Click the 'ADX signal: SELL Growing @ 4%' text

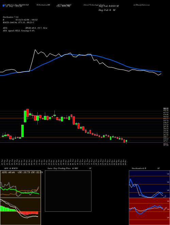point(19,31)
